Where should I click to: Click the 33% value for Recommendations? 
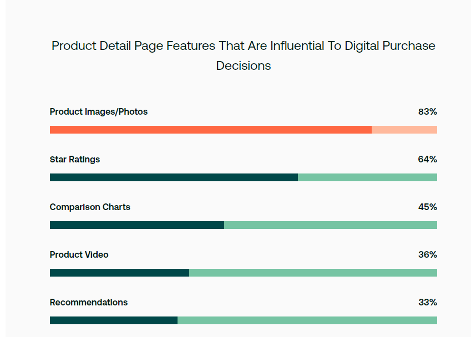tap(427, 303)
